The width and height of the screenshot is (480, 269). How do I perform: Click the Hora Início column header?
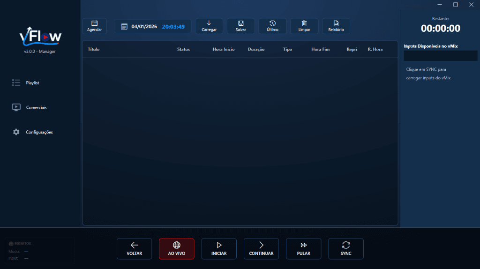(x=223, y=49)
